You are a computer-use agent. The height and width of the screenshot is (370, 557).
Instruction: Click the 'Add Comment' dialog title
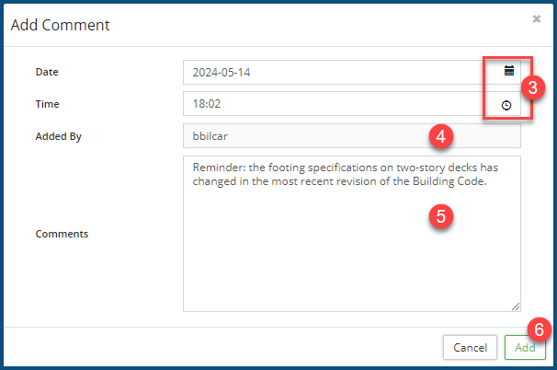[x=60, y=25]
